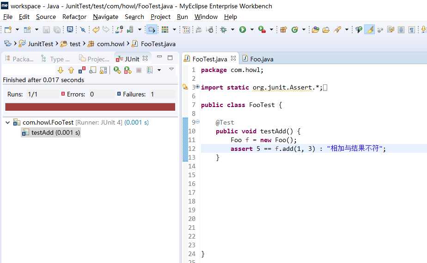This screenshot has width=427, height=263.
Task: Toggle Block Selection Mode icon
Action: point(401,30)
